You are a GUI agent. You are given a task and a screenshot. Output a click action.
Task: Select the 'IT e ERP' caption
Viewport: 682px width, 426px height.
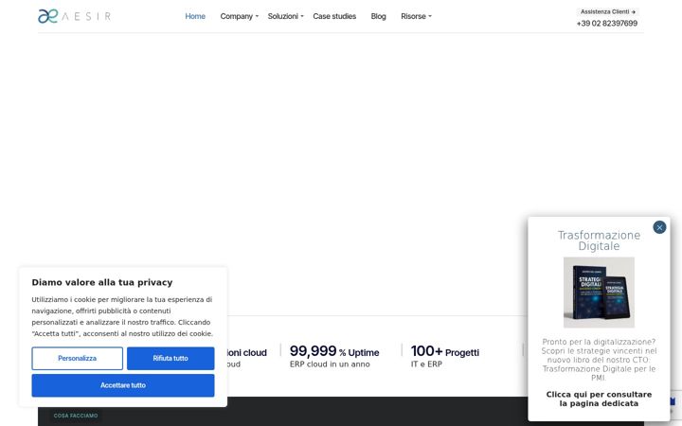coord(426,364)
